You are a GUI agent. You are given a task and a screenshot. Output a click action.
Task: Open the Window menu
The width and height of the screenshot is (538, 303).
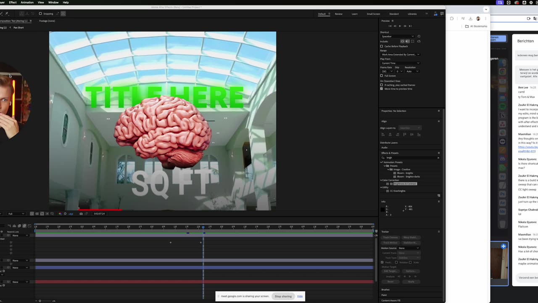click(x=53, y=3)
